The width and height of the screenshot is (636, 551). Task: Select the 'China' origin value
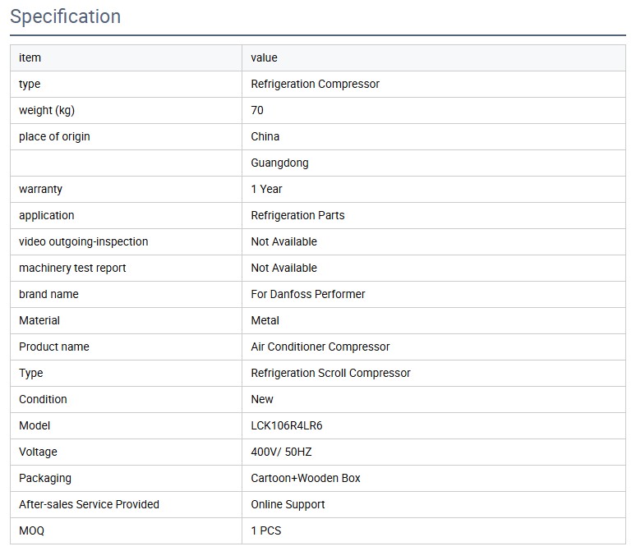[x=265, y=136]
